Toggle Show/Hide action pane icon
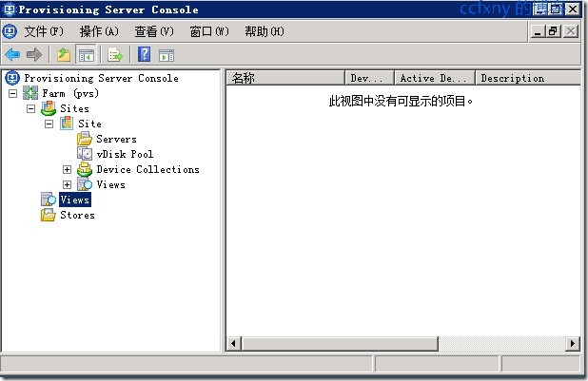588x381 pixels. (167, 55)
